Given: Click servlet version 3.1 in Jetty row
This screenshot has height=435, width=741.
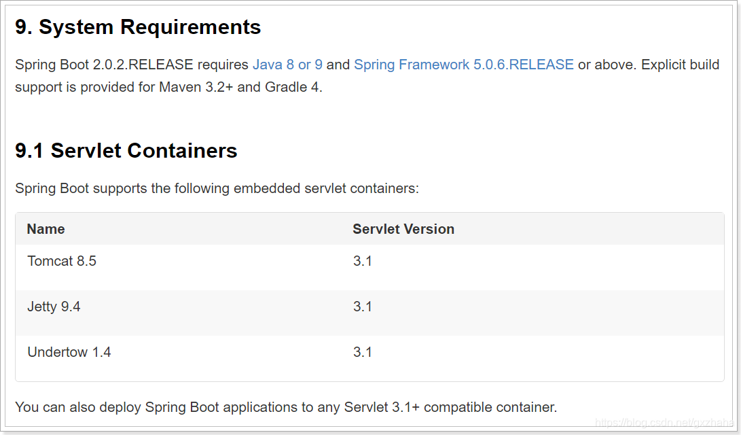Looking at the screenshot, I should click(363, 307).
